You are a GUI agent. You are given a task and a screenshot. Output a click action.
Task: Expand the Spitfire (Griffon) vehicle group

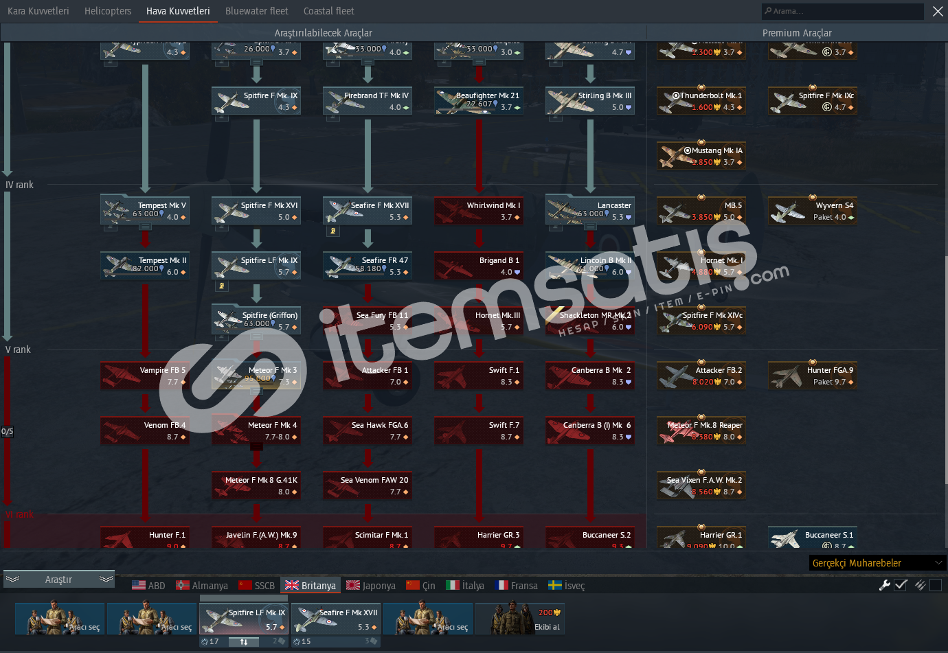coord(256,337)
